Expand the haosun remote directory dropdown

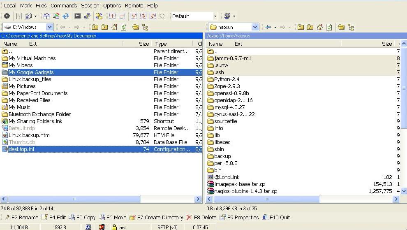coord(255,27)
